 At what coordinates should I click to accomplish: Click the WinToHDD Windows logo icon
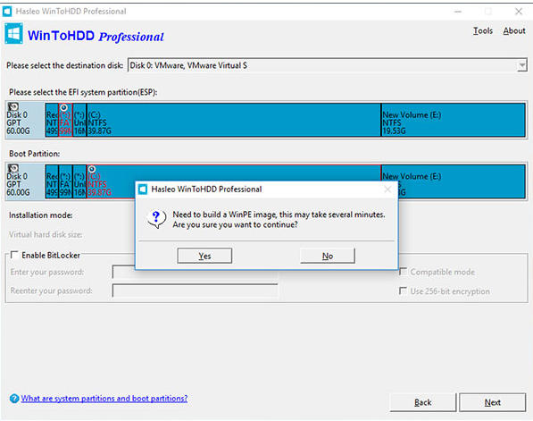tap(14, 33)
